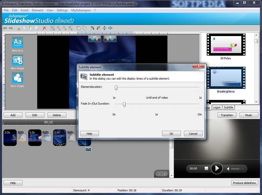262x195 pixels.
Task: Click the New shape icon
Action: pos(18,78)
